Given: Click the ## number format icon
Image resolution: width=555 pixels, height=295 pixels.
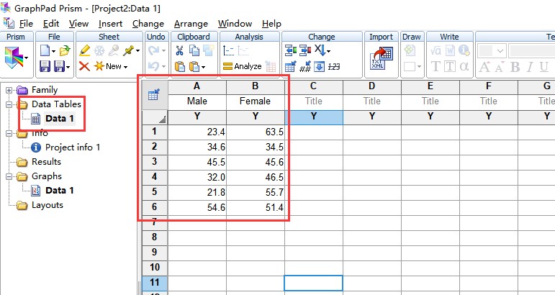Looking at the screenshot, I should click(x=305, y=66).
